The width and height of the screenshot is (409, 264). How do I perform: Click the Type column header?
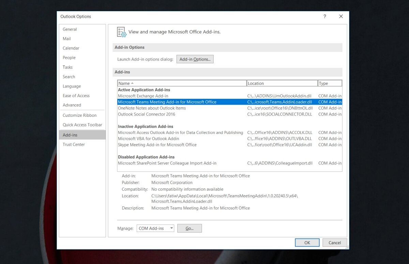(x=330, y=83)
